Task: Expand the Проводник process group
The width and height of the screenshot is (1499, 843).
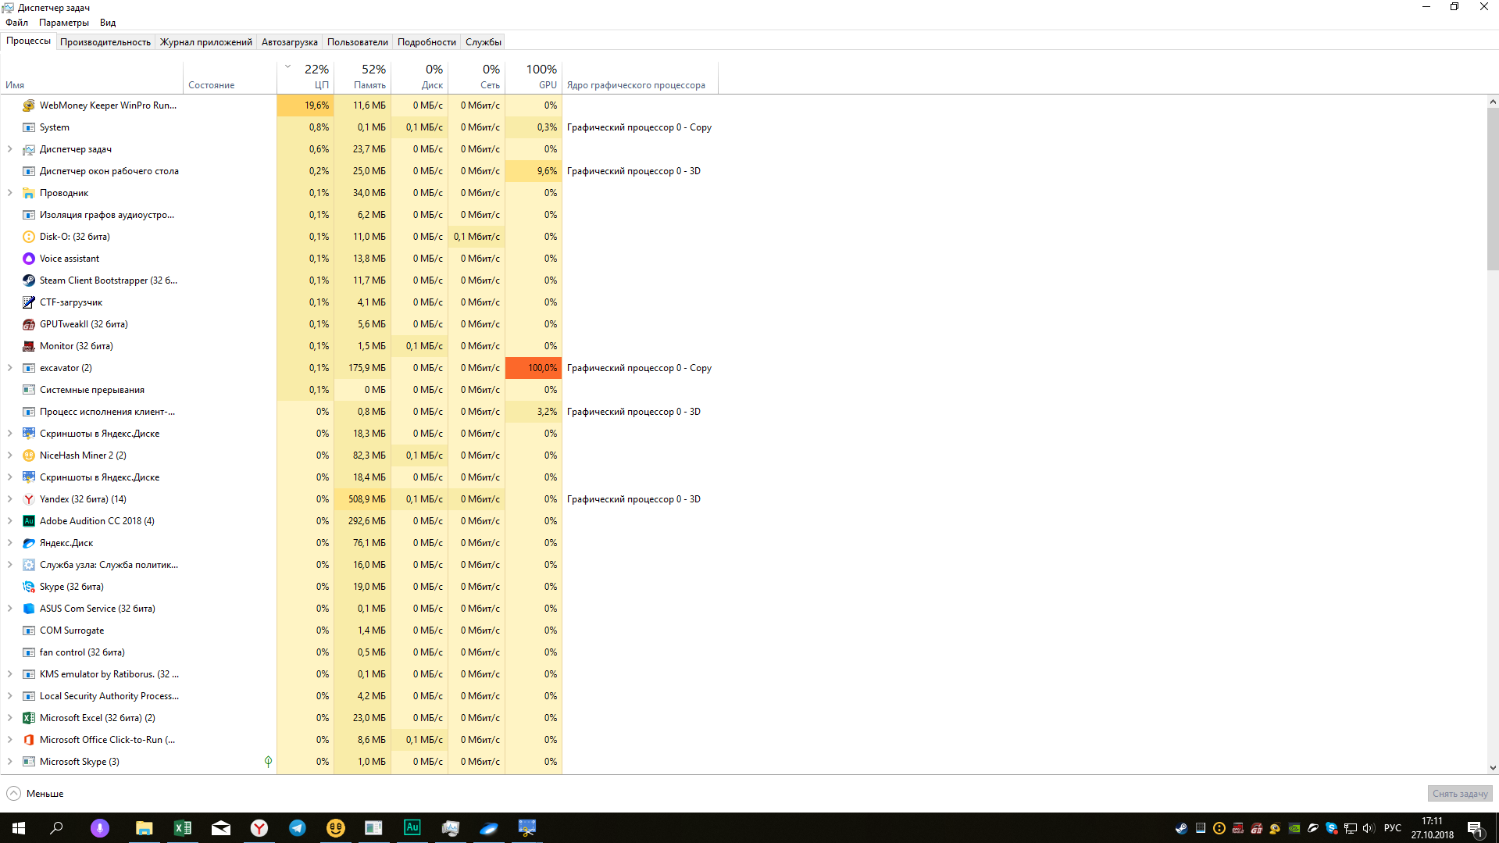Action: [x=9, y=193]
